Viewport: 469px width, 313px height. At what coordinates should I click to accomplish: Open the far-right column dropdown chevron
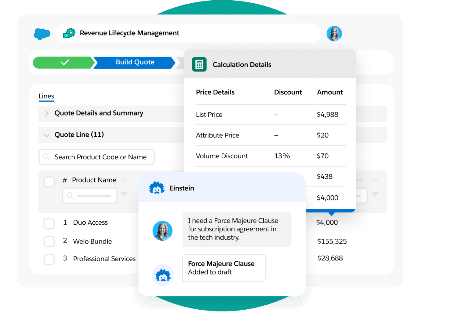pos(375,180)
